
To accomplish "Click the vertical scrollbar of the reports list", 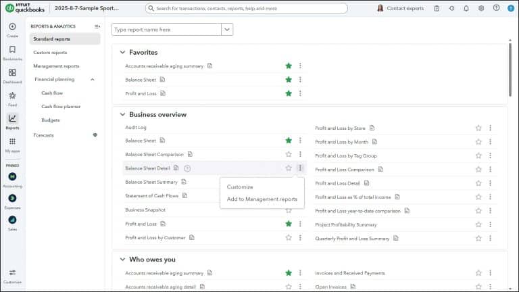I will pyautogui.click(x=510, y=68).
